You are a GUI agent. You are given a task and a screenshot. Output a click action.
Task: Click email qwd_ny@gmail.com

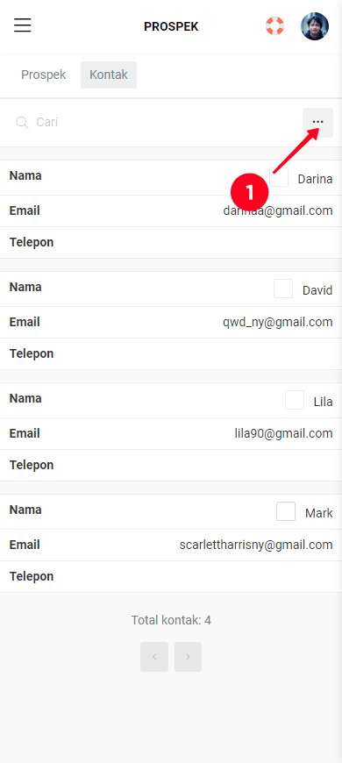coord(278,322)
